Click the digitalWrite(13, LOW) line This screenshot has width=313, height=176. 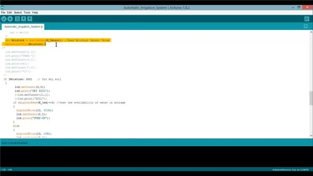pos(34,134)
